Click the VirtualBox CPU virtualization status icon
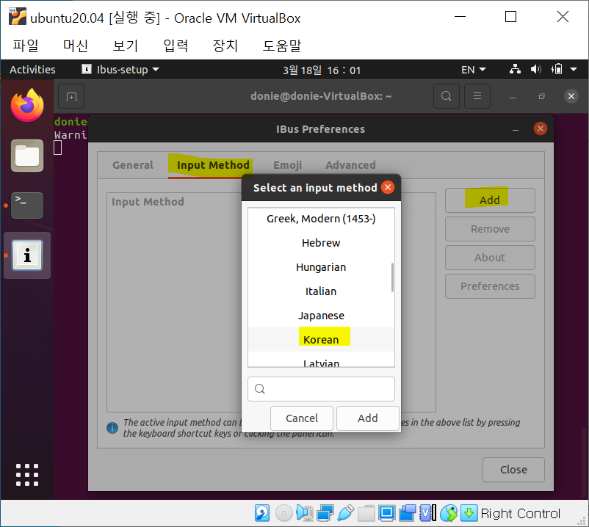Screen dimensions: 589x527 point(428,513)
